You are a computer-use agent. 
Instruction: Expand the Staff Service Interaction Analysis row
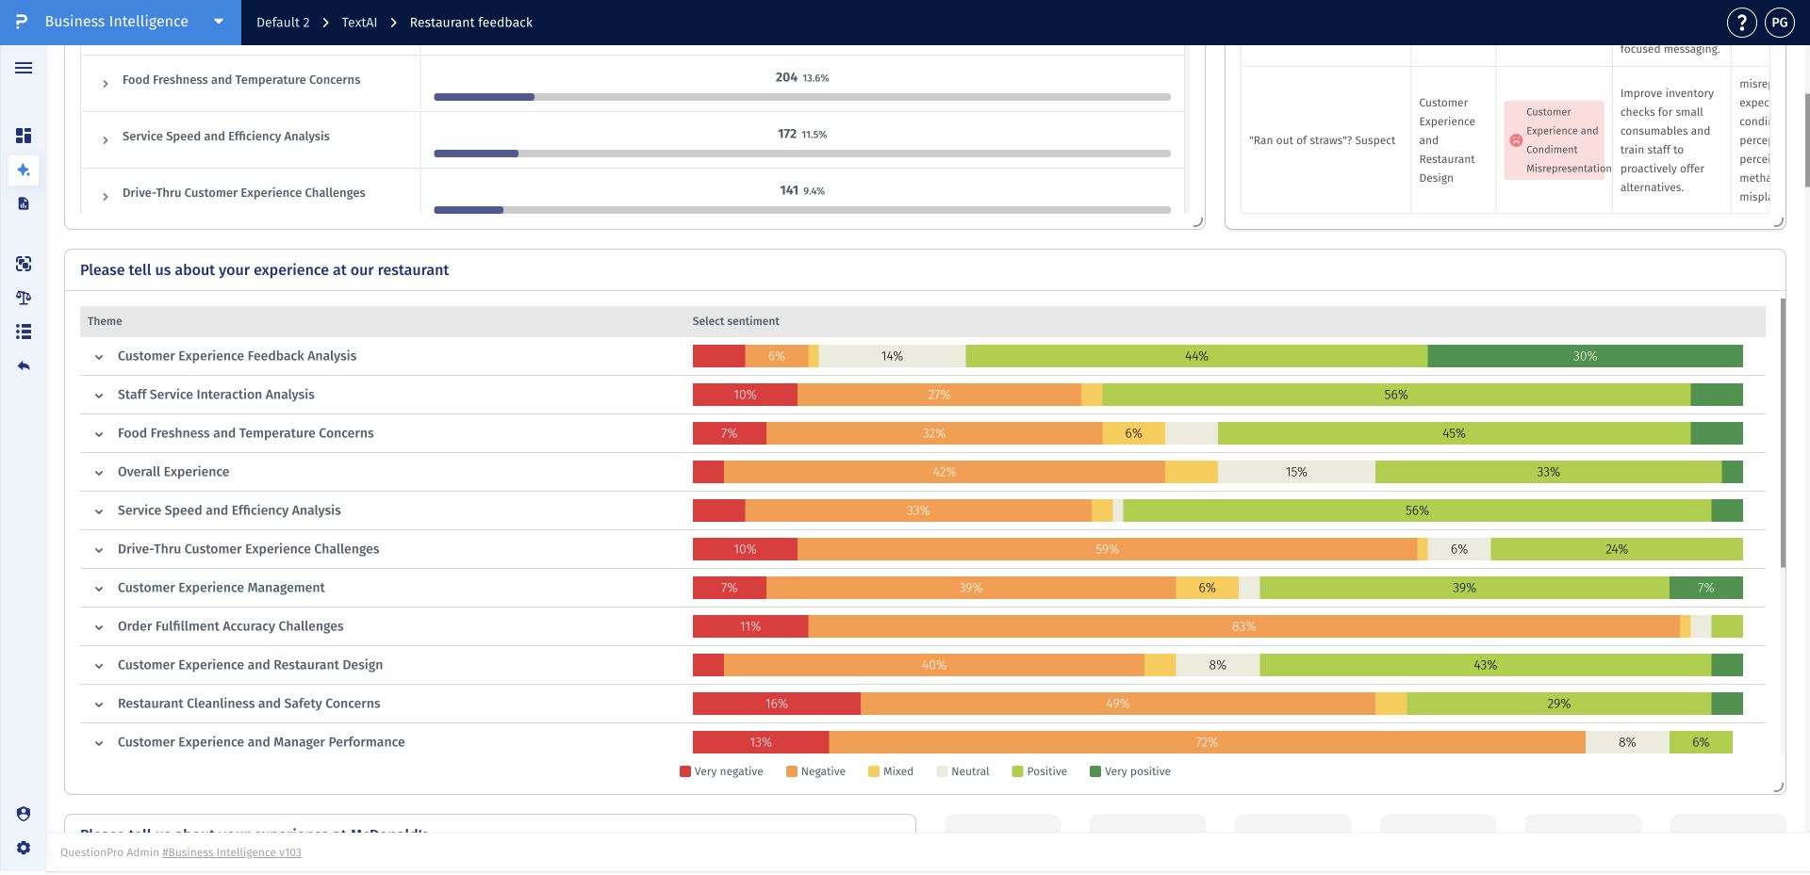[98, 396]
